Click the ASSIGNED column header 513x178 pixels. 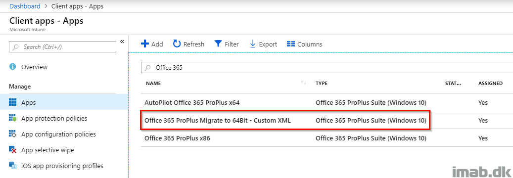coord(490,84)
